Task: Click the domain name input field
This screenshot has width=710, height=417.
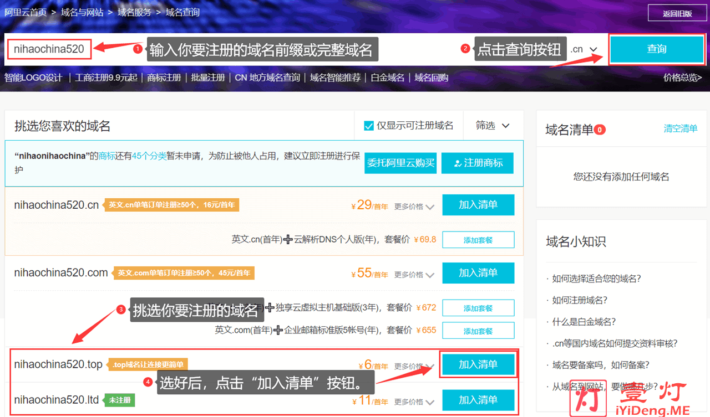Action: pyautogui.click(x=49, y=49)
